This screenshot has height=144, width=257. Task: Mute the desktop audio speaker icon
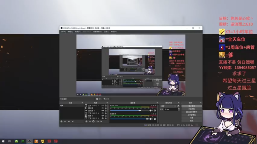(x=151, y=119)
